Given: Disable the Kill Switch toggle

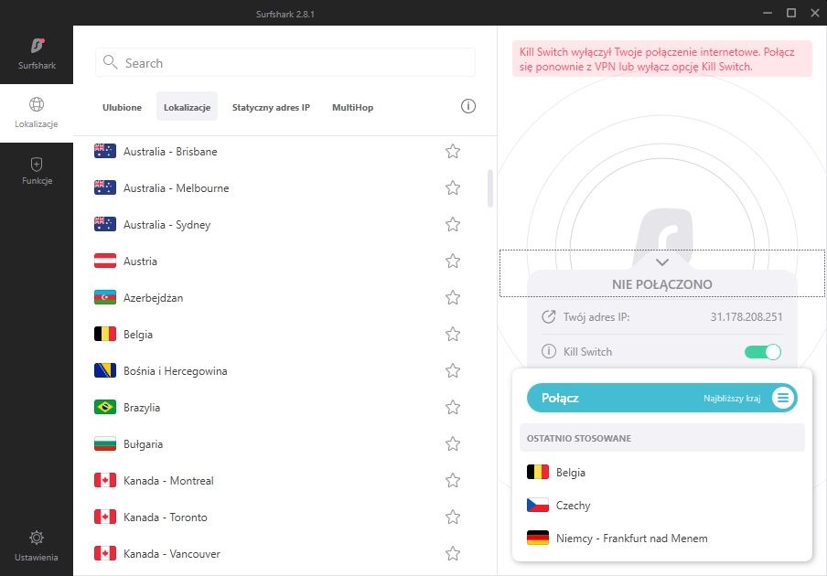Looking at the screenshot, I should (763, 351).
